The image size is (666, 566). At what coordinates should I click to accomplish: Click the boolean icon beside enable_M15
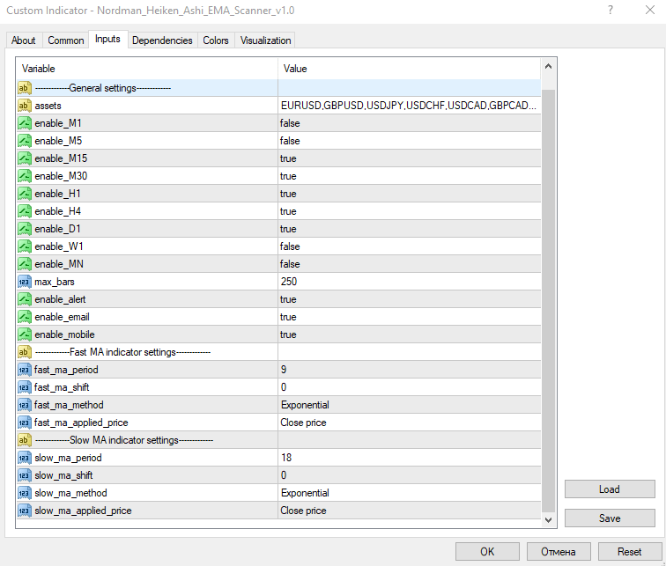[24, 158]
